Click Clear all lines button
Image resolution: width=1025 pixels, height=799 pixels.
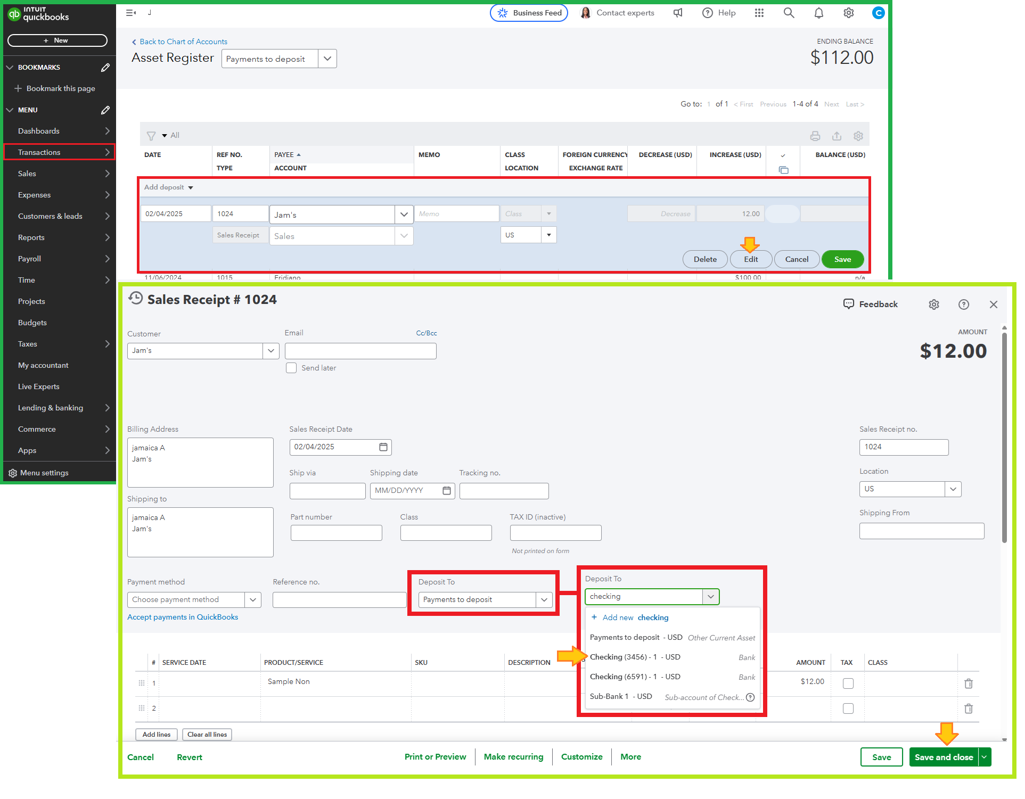(x=207, y=735)
